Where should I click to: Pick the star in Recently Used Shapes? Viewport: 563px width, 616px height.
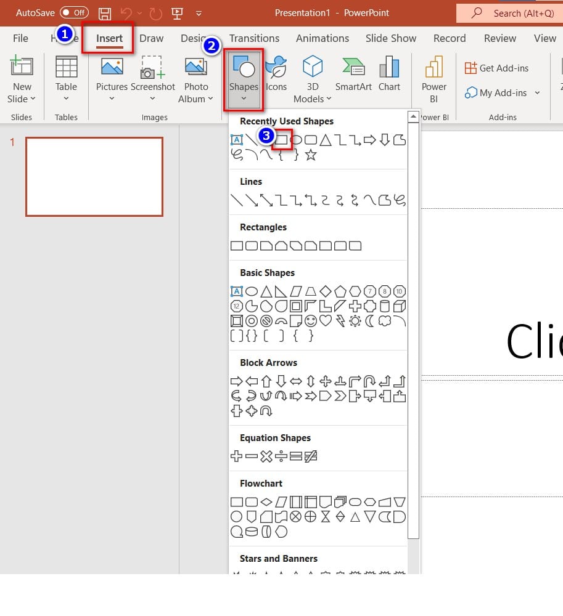(311, 155)
